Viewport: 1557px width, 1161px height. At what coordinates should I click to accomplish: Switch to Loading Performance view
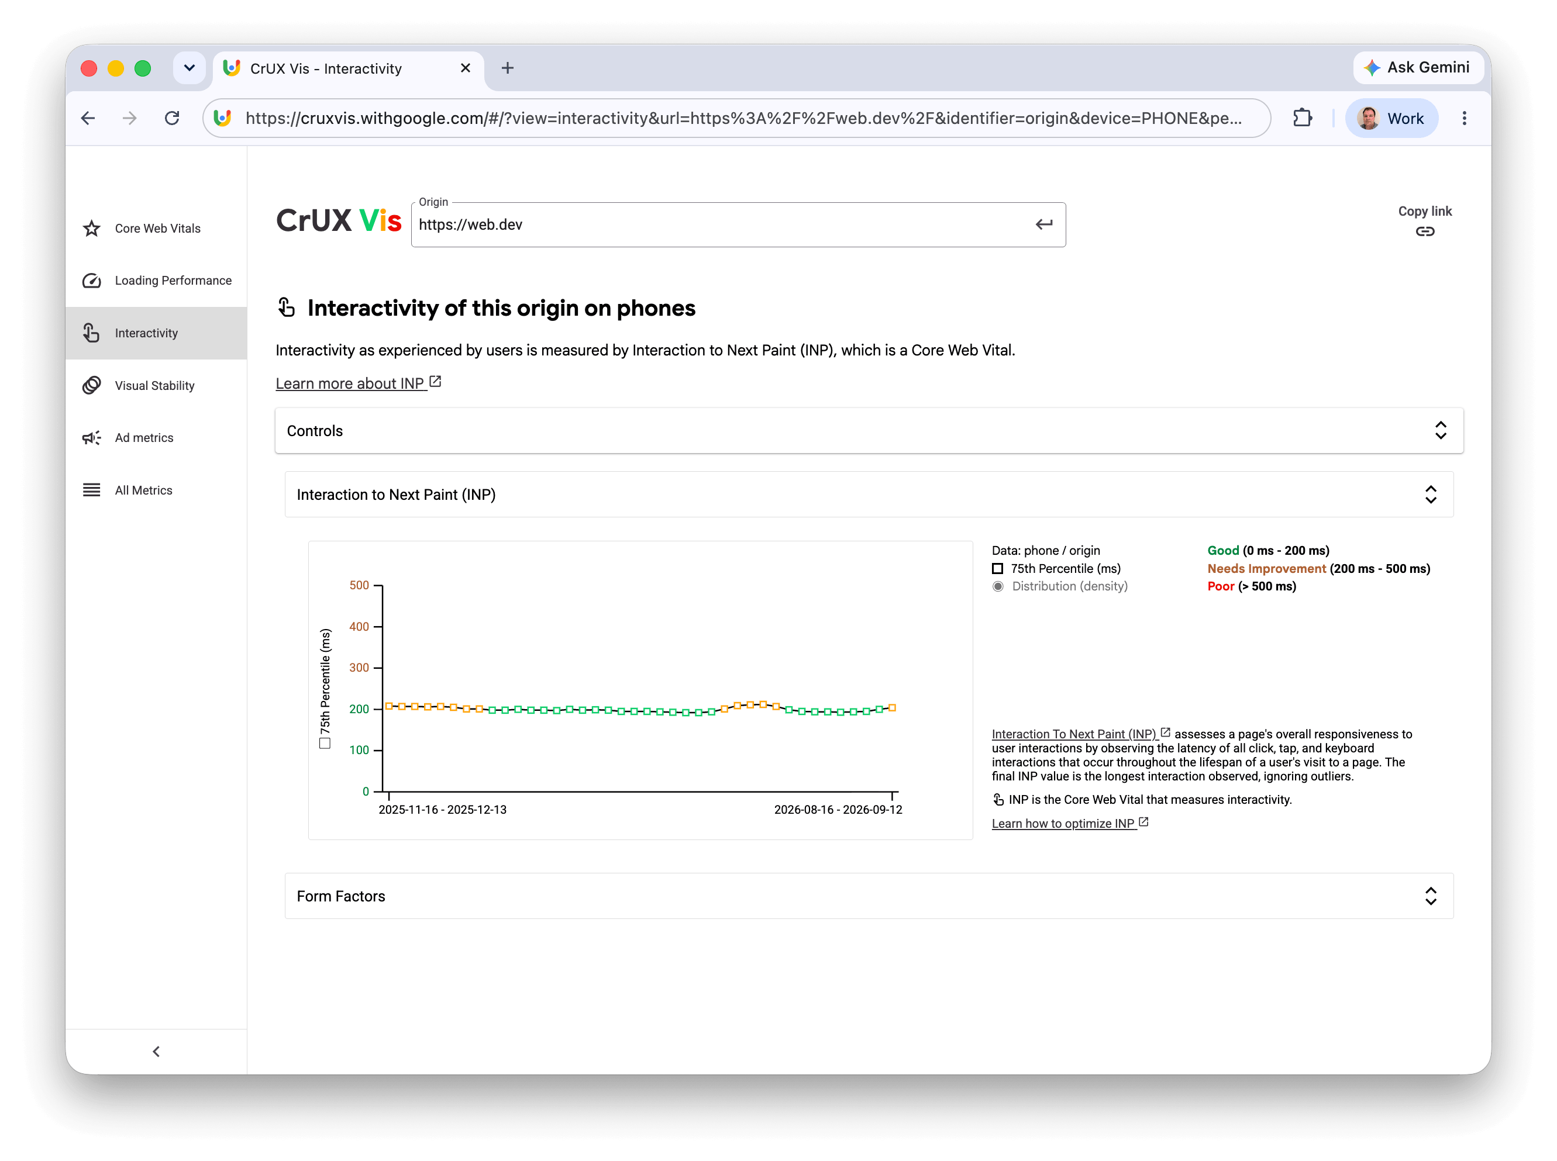(156, 281)
